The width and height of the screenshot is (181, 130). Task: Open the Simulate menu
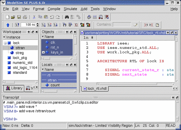[x=70, y=9]
